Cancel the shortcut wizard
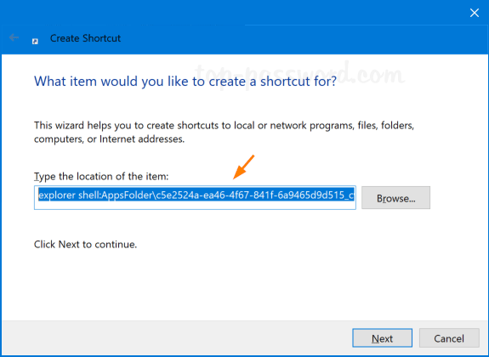489x357 pixels. tap(449, 338)
